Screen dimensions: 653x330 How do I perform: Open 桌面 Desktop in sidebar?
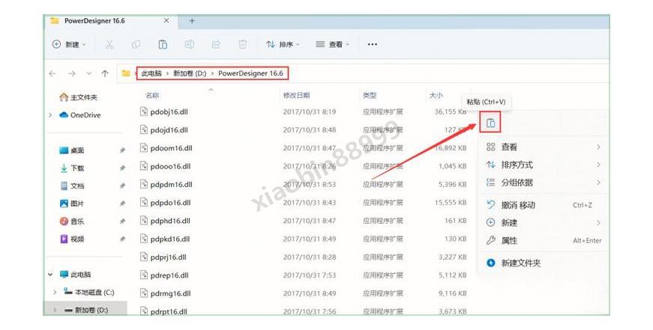click(72, 150)
